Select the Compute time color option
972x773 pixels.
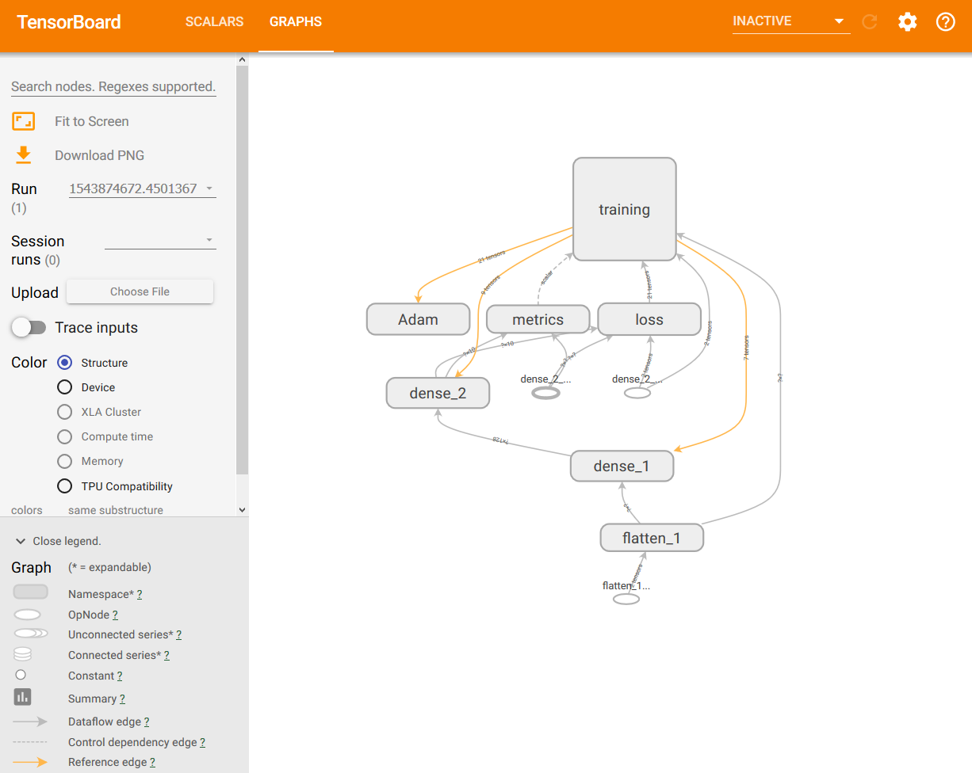coord(64,436)
